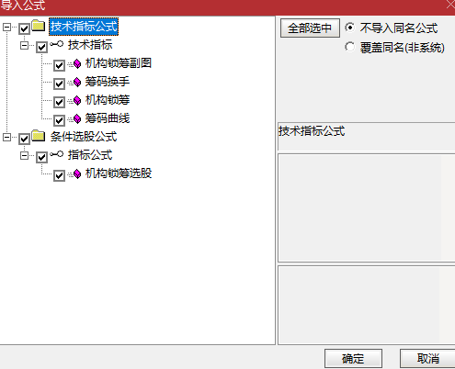Select the 覆盖同名(非系统) radio option
Screen dimensions: 455x369
[350, 47]
